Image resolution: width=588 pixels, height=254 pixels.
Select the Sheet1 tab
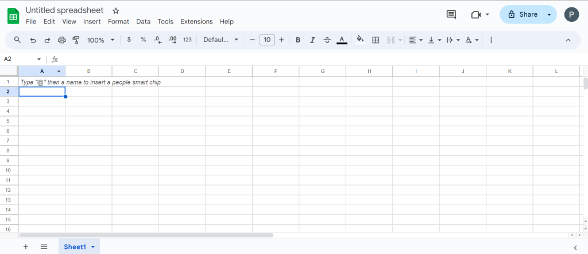tap(79, 247)
